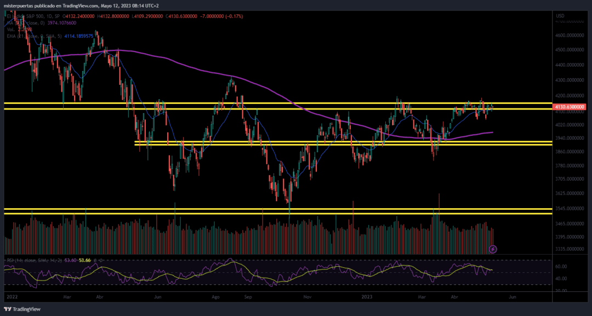592x316 pixels.
Task: Click the TradingView logo at bottom left
Action: tap(23, 308)
